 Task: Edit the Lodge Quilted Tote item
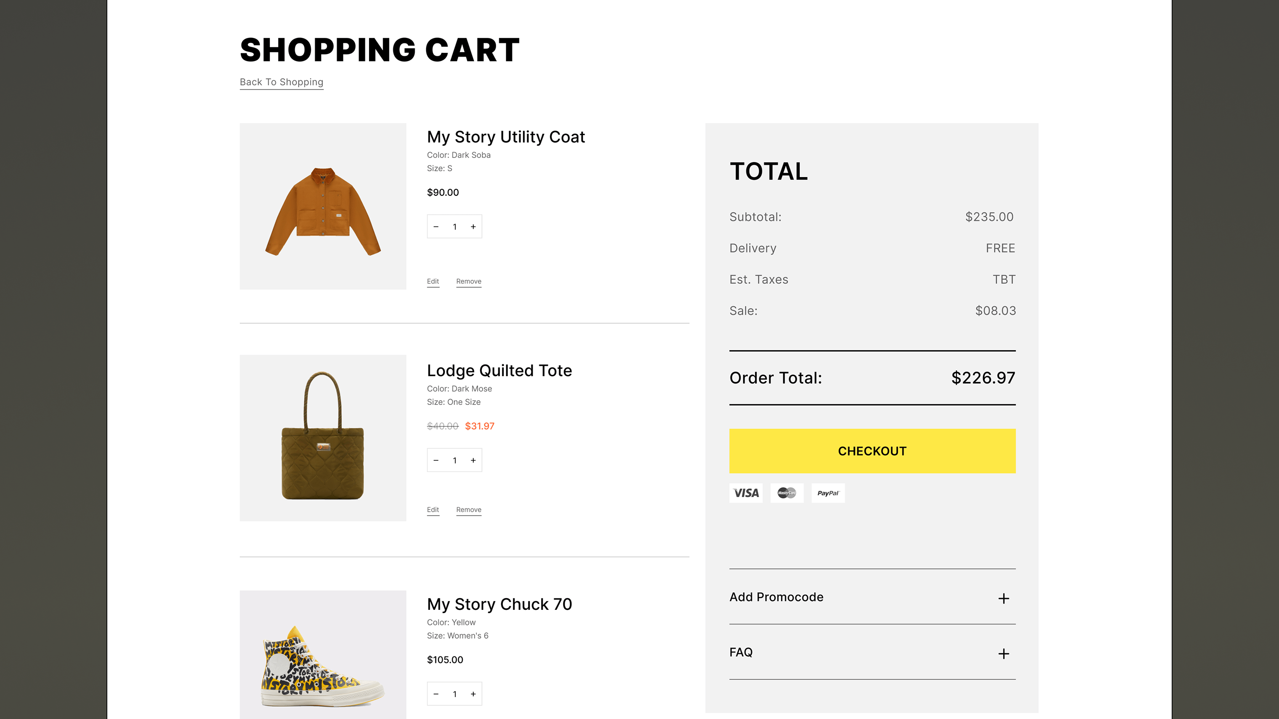(x=433, y=509)
